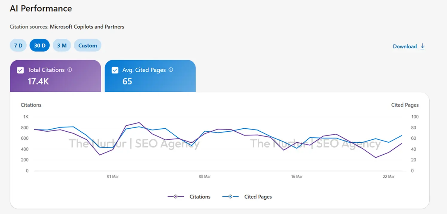This screenshot has width=447, height=214.
Task: Click the 65 average cited pages value
Action: point(127,81)
